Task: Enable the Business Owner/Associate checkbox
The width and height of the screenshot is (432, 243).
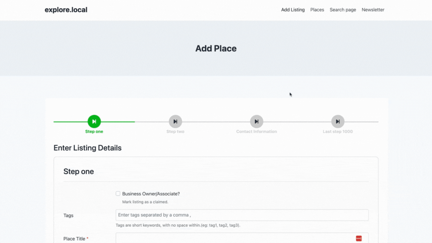Action: click(x=118, y=193)
